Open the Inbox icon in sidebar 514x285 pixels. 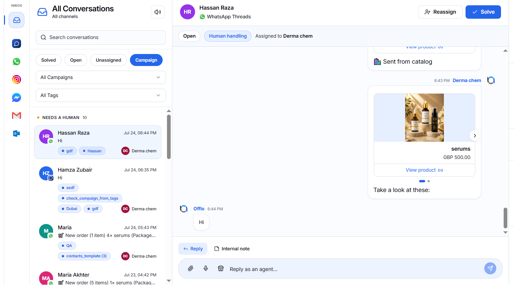click(x=16, y=20)
